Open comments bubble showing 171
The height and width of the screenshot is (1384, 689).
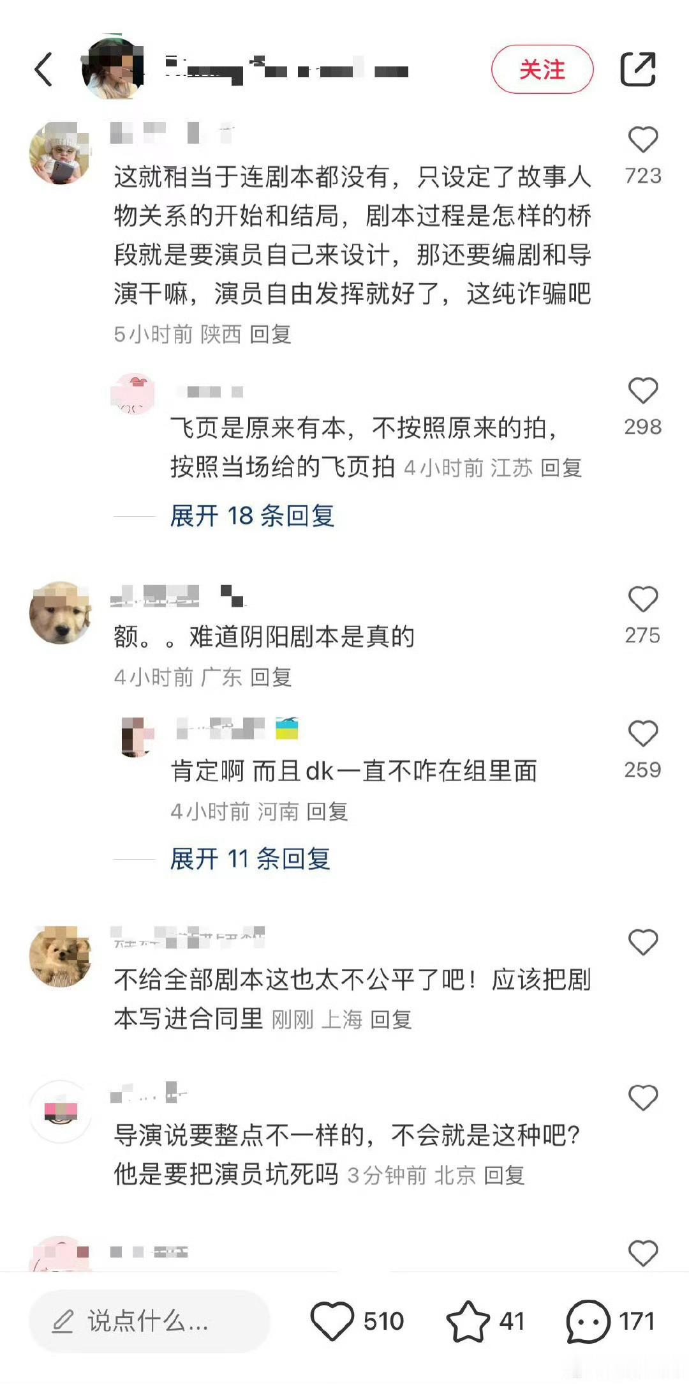click(x=588, y=1321)
